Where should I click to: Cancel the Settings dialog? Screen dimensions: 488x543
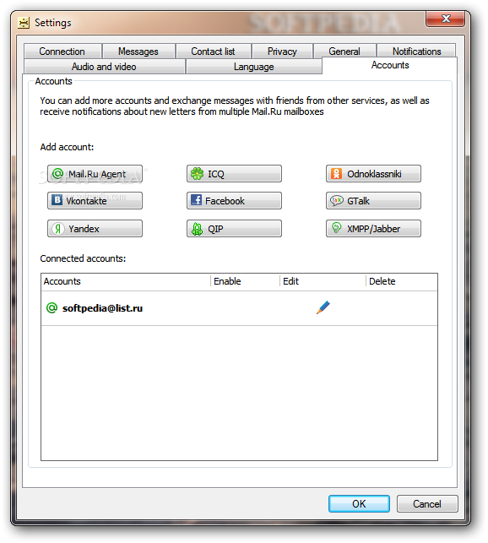click(427, 503)
